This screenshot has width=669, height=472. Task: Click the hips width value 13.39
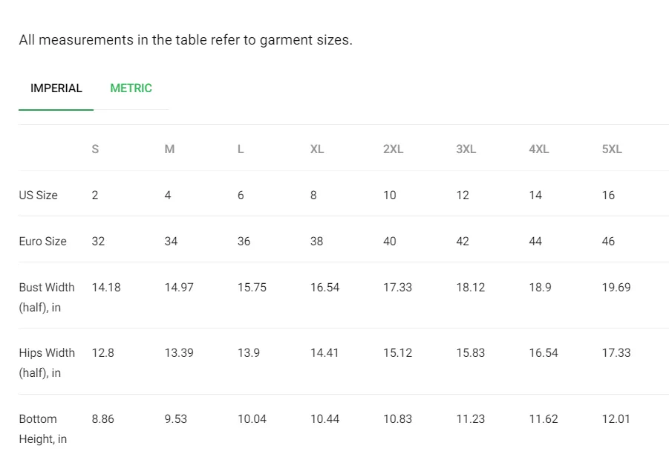pos(179,353)
